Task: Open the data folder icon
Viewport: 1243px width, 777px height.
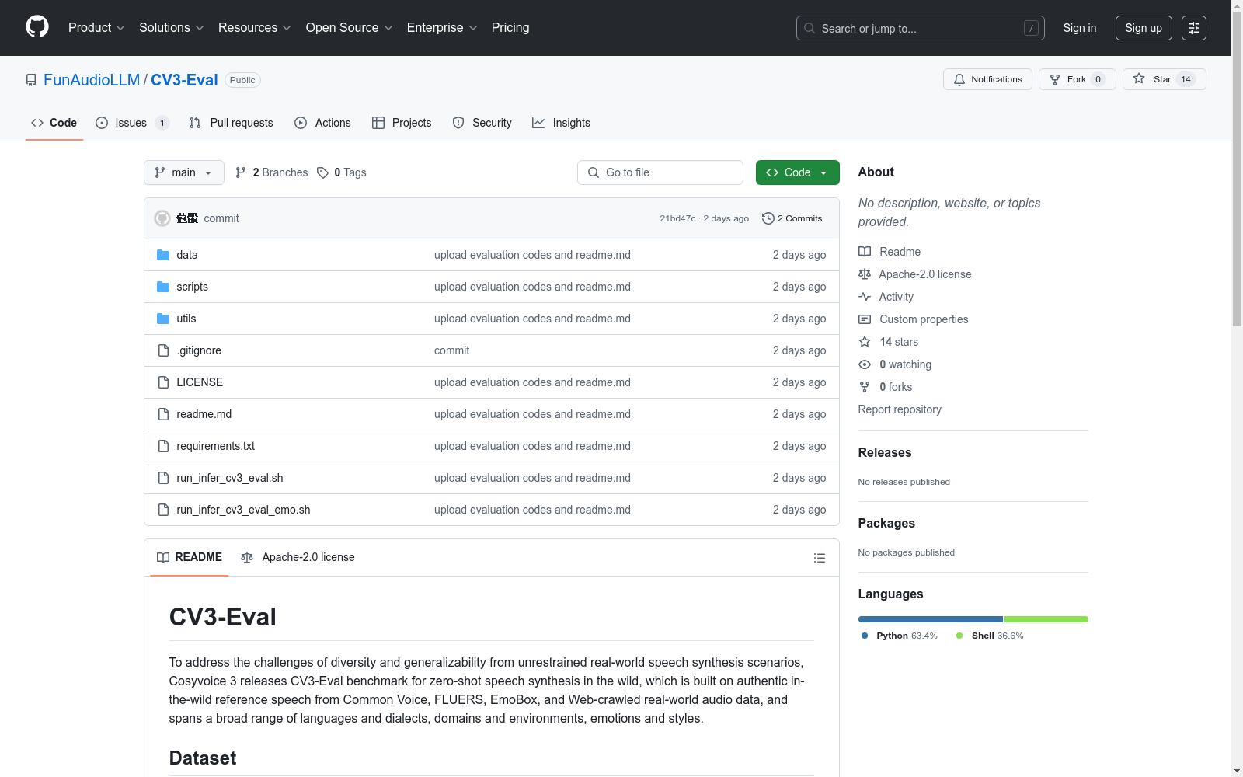Action: pos(163,255)
